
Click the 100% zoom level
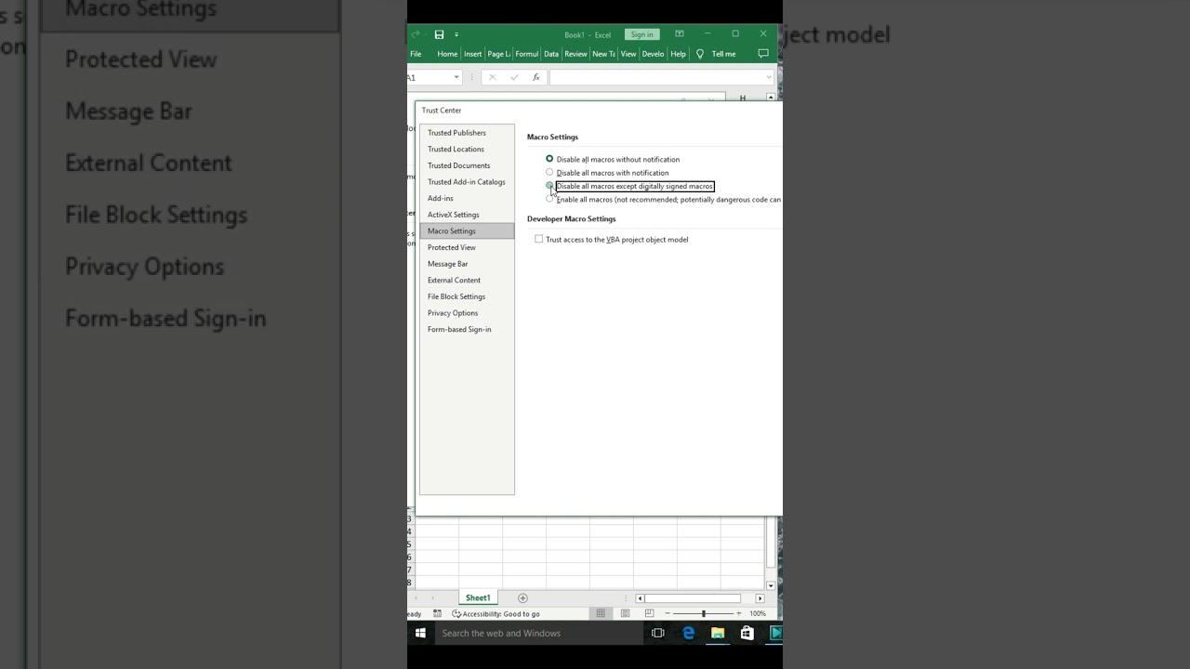coord(758,613)
